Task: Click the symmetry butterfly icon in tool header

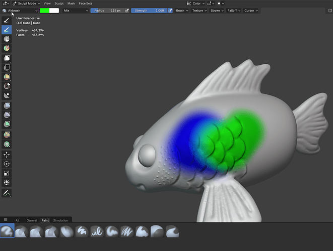Action: (x=329, y=11)
